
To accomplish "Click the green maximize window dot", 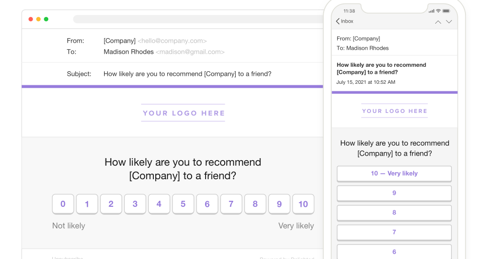I will tap(46, 19).
